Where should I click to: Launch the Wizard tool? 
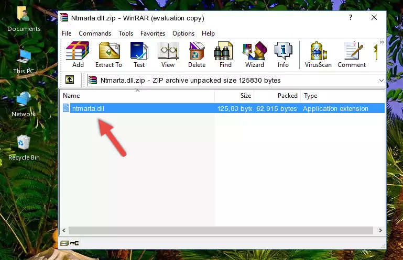point(255,54)
